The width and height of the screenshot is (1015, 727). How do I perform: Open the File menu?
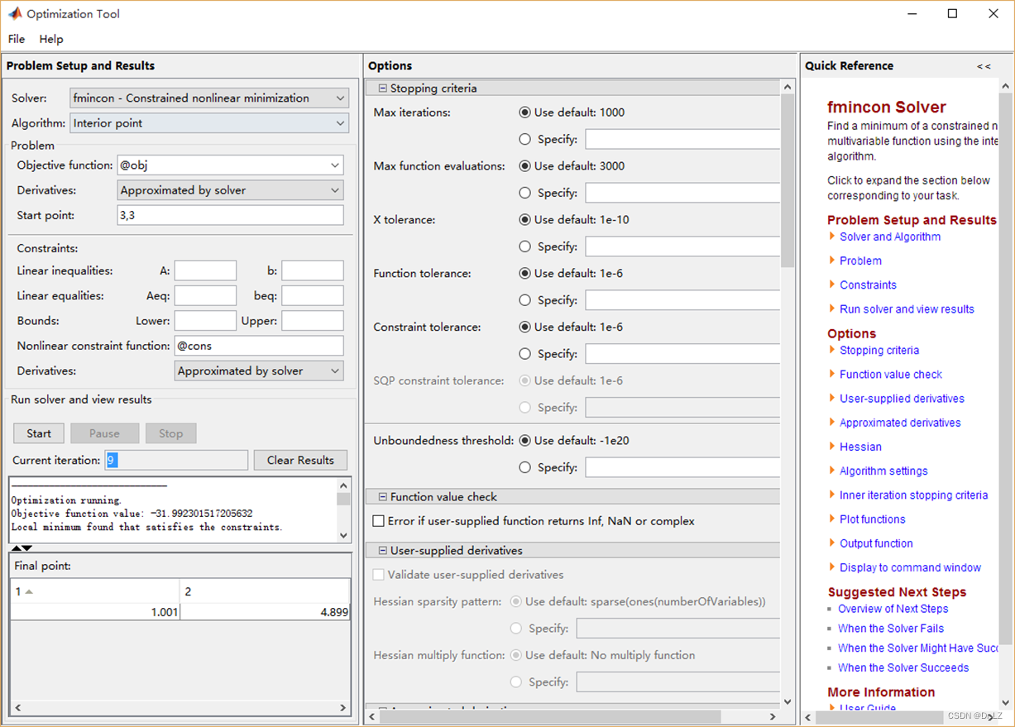(17, 39)
